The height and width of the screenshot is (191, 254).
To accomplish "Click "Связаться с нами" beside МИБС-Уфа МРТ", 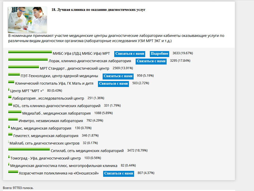I will 129,54.
